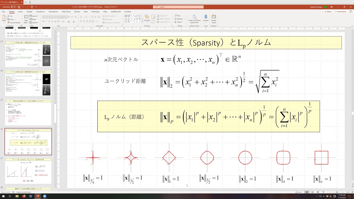Viewport: 354px width, 199px height.
Task: Adjust the zoom slider handle
Action: tap(337, 192)
